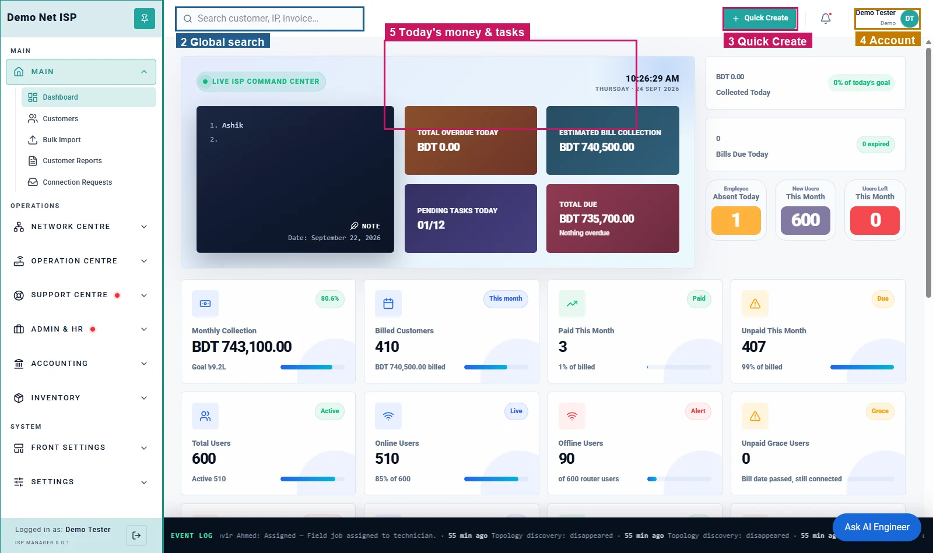Expand Front Settings chevron
Viewport: 933px width, 553px height.
tap(144, 448)
